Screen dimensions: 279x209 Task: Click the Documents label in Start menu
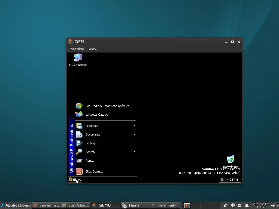coord(93,134)
